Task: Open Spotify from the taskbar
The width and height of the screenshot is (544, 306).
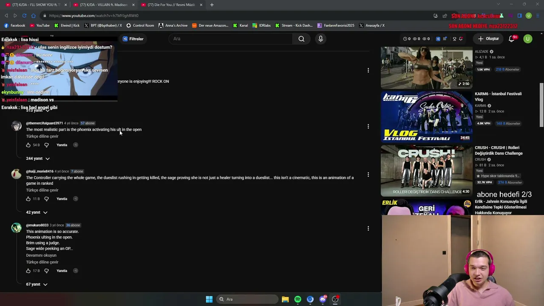Action: (297, 299)
